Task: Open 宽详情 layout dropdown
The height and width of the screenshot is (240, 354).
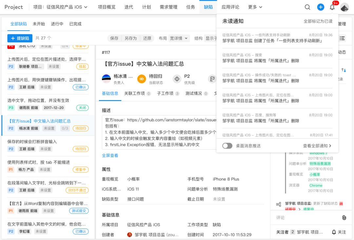Action: (179, 38)
